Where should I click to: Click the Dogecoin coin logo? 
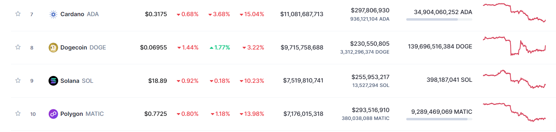[53, 47]
